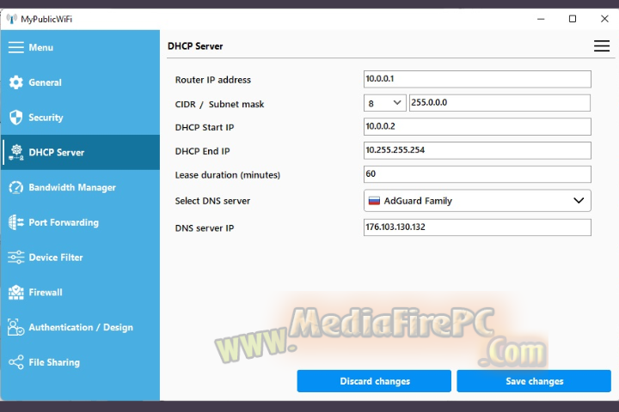Click the Port Forwarding globe icon
Image resolution: width=619 pixels, height=412 pixels.
[16, 222]
